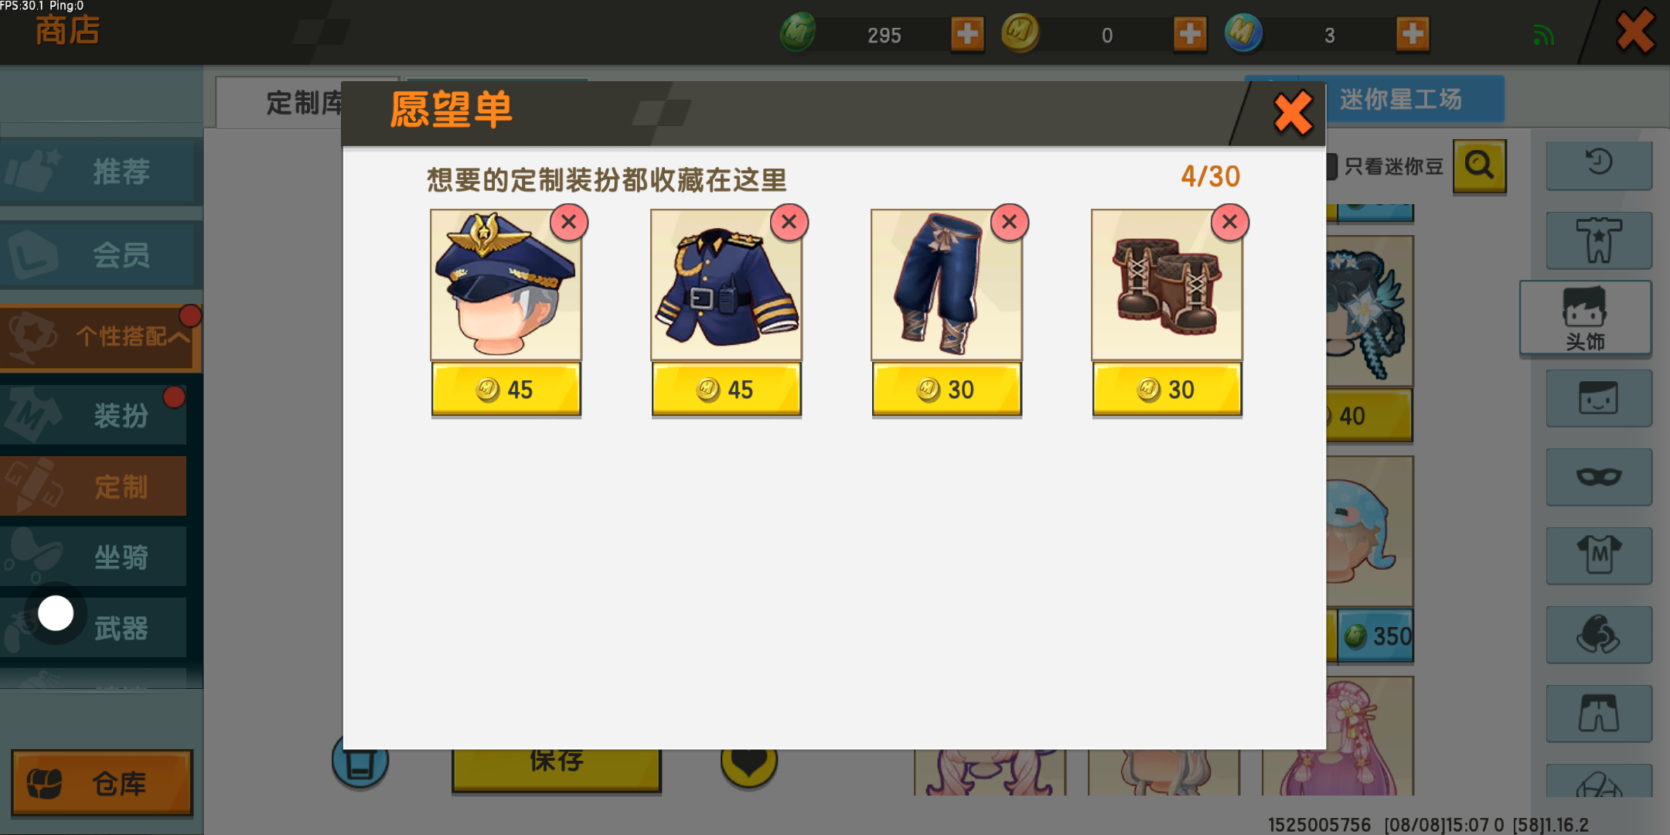The image size is (1670, 835).
Task: Close the 愿望单 wishlist dialog
Action: tap(1293, 114)
